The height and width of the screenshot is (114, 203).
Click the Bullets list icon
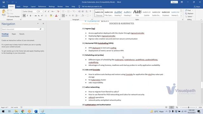coord(63,11)
